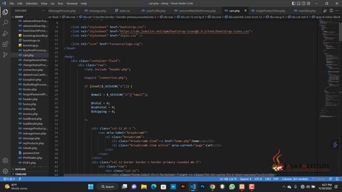The image size is (342, 192).
Task: Open Adobe Illustrator from taskbar
Action: click(x=183, y=187)
